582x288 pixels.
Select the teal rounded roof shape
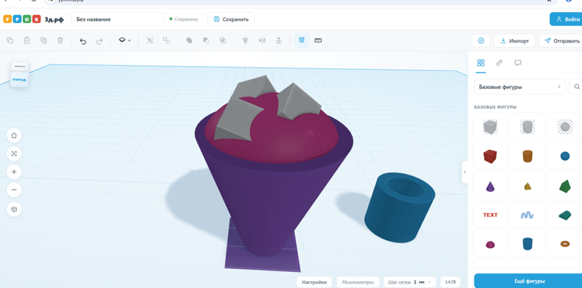point(565,215)
